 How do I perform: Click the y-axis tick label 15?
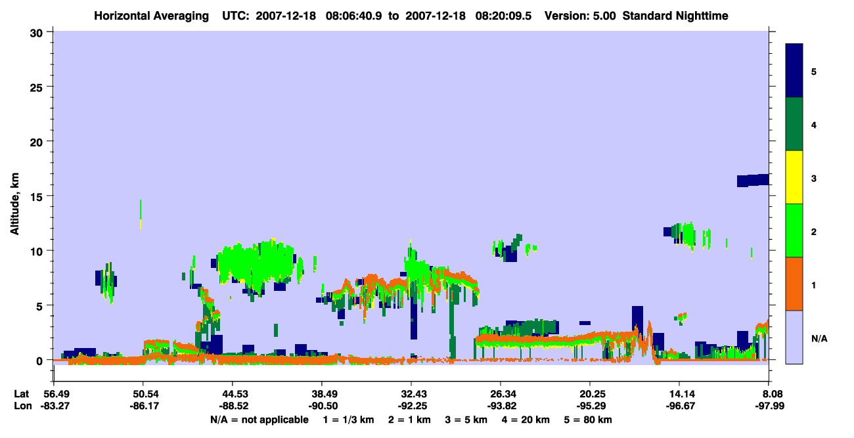pos(37,196)
